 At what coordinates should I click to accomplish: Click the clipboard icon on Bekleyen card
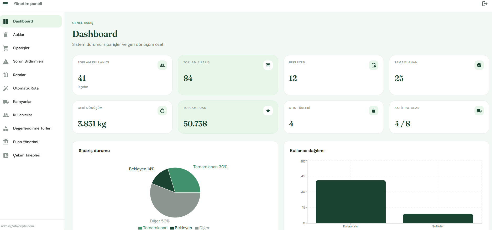[374, 65]
